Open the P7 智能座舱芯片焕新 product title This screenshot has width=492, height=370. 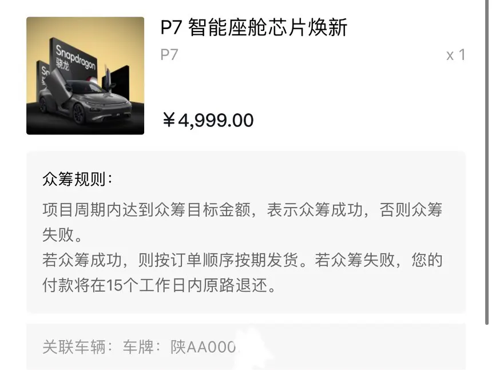[254, 27]
